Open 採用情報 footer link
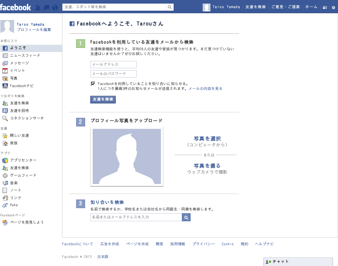The width and height of the screenshot is (338, 266). (x=178, y=244)
